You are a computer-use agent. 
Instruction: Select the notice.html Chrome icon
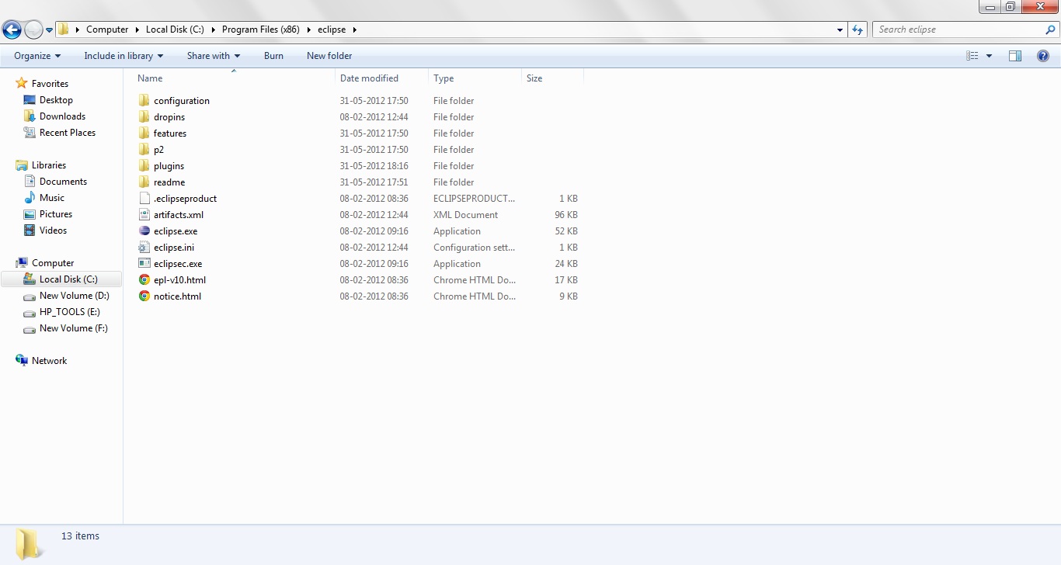pos(144,296)
